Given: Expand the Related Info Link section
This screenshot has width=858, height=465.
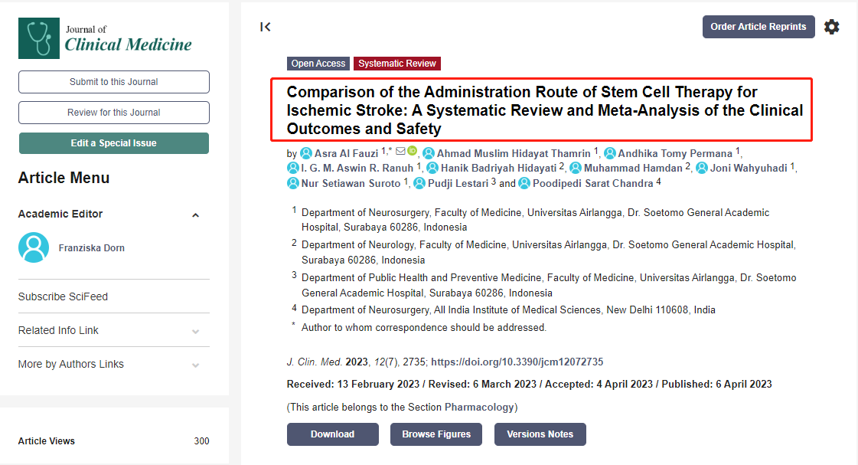Looking at the screenshot, I should pos(195,331).
